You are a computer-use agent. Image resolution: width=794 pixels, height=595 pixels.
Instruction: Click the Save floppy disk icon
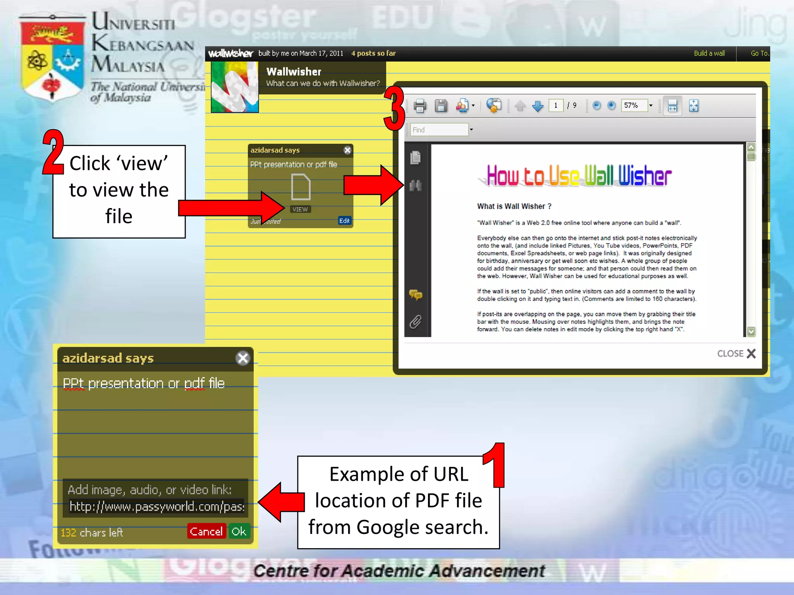point(441,106)
